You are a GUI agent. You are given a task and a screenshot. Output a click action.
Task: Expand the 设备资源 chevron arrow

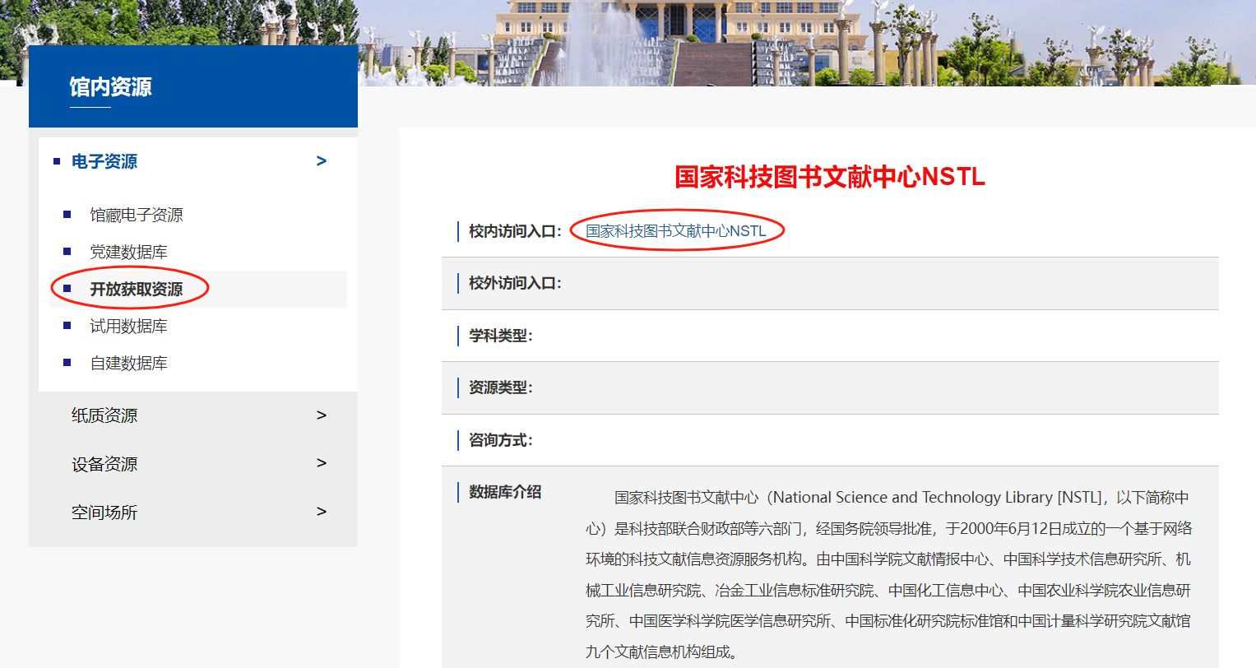[322, 463]
